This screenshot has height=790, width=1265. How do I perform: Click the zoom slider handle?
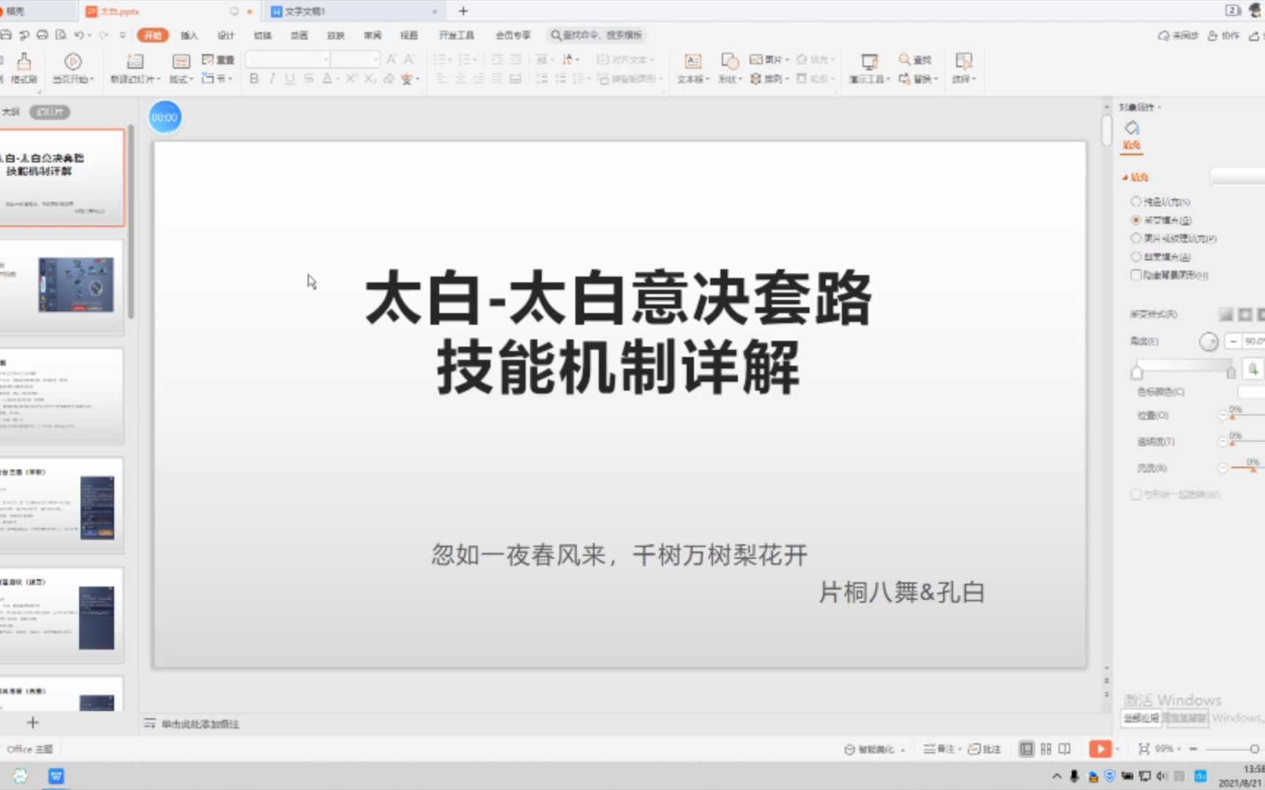(1254, 749)
